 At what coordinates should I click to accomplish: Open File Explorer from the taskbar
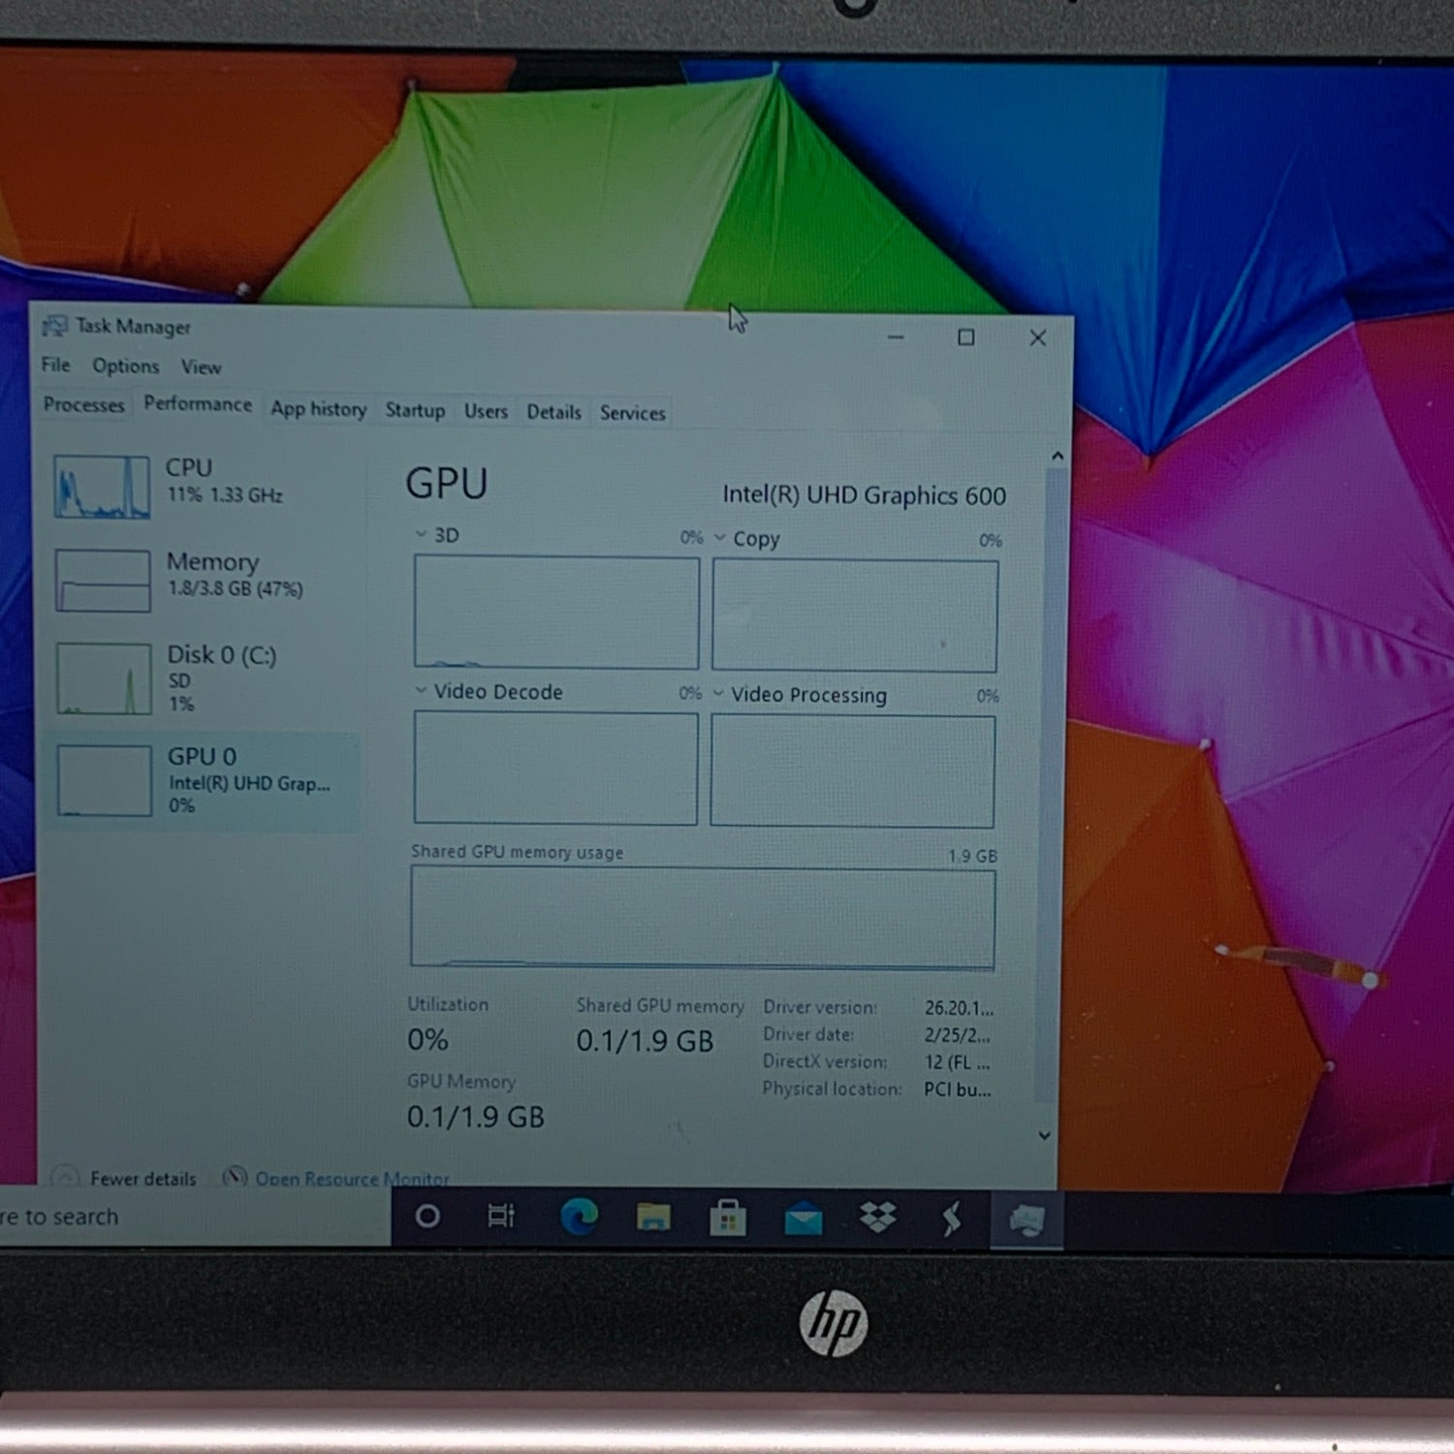(x=653, y=1217)
